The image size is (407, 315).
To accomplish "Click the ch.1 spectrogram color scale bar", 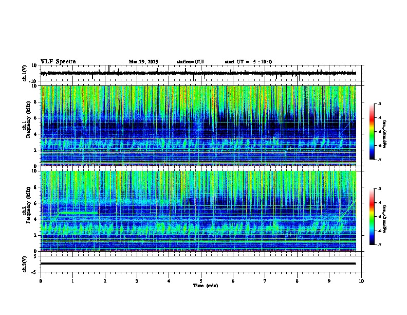I will [x=372, y=132].
